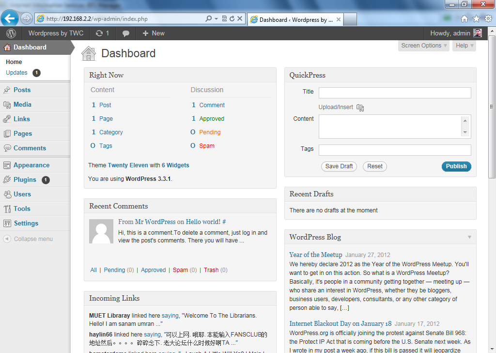
Task: Click the admin user avatar in admin bar
Action: click(x=478, y=33)
